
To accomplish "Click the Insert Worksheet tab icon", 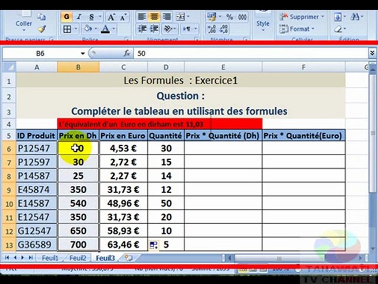I will [129, 258].
